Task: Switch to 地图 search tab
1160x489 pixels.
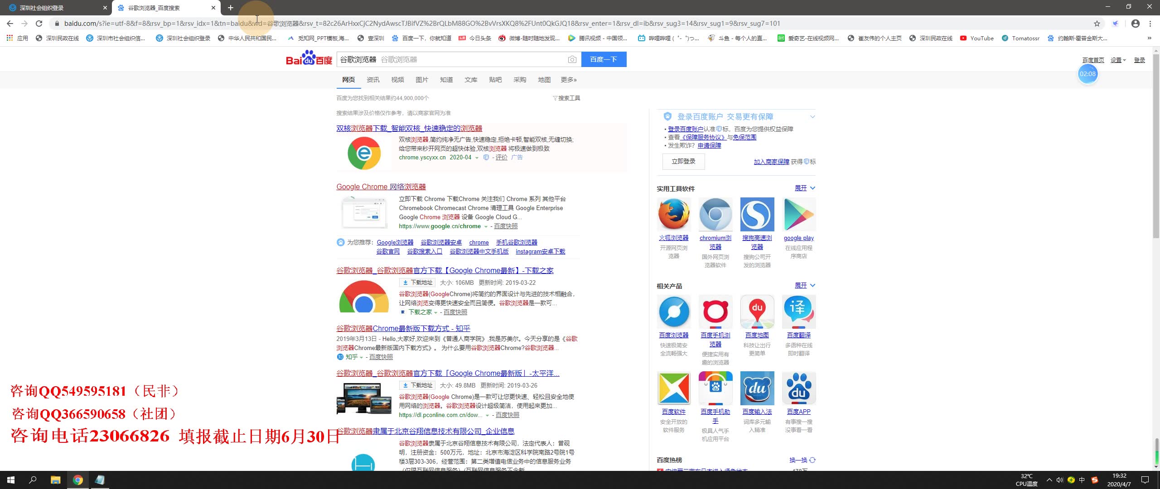Action: point(544,80)
